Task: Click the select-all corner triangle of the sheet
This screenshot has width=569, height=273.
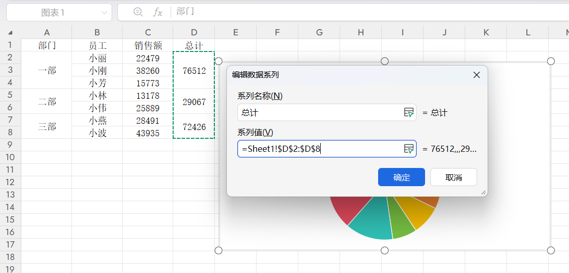Action: (x=10, y=33)
